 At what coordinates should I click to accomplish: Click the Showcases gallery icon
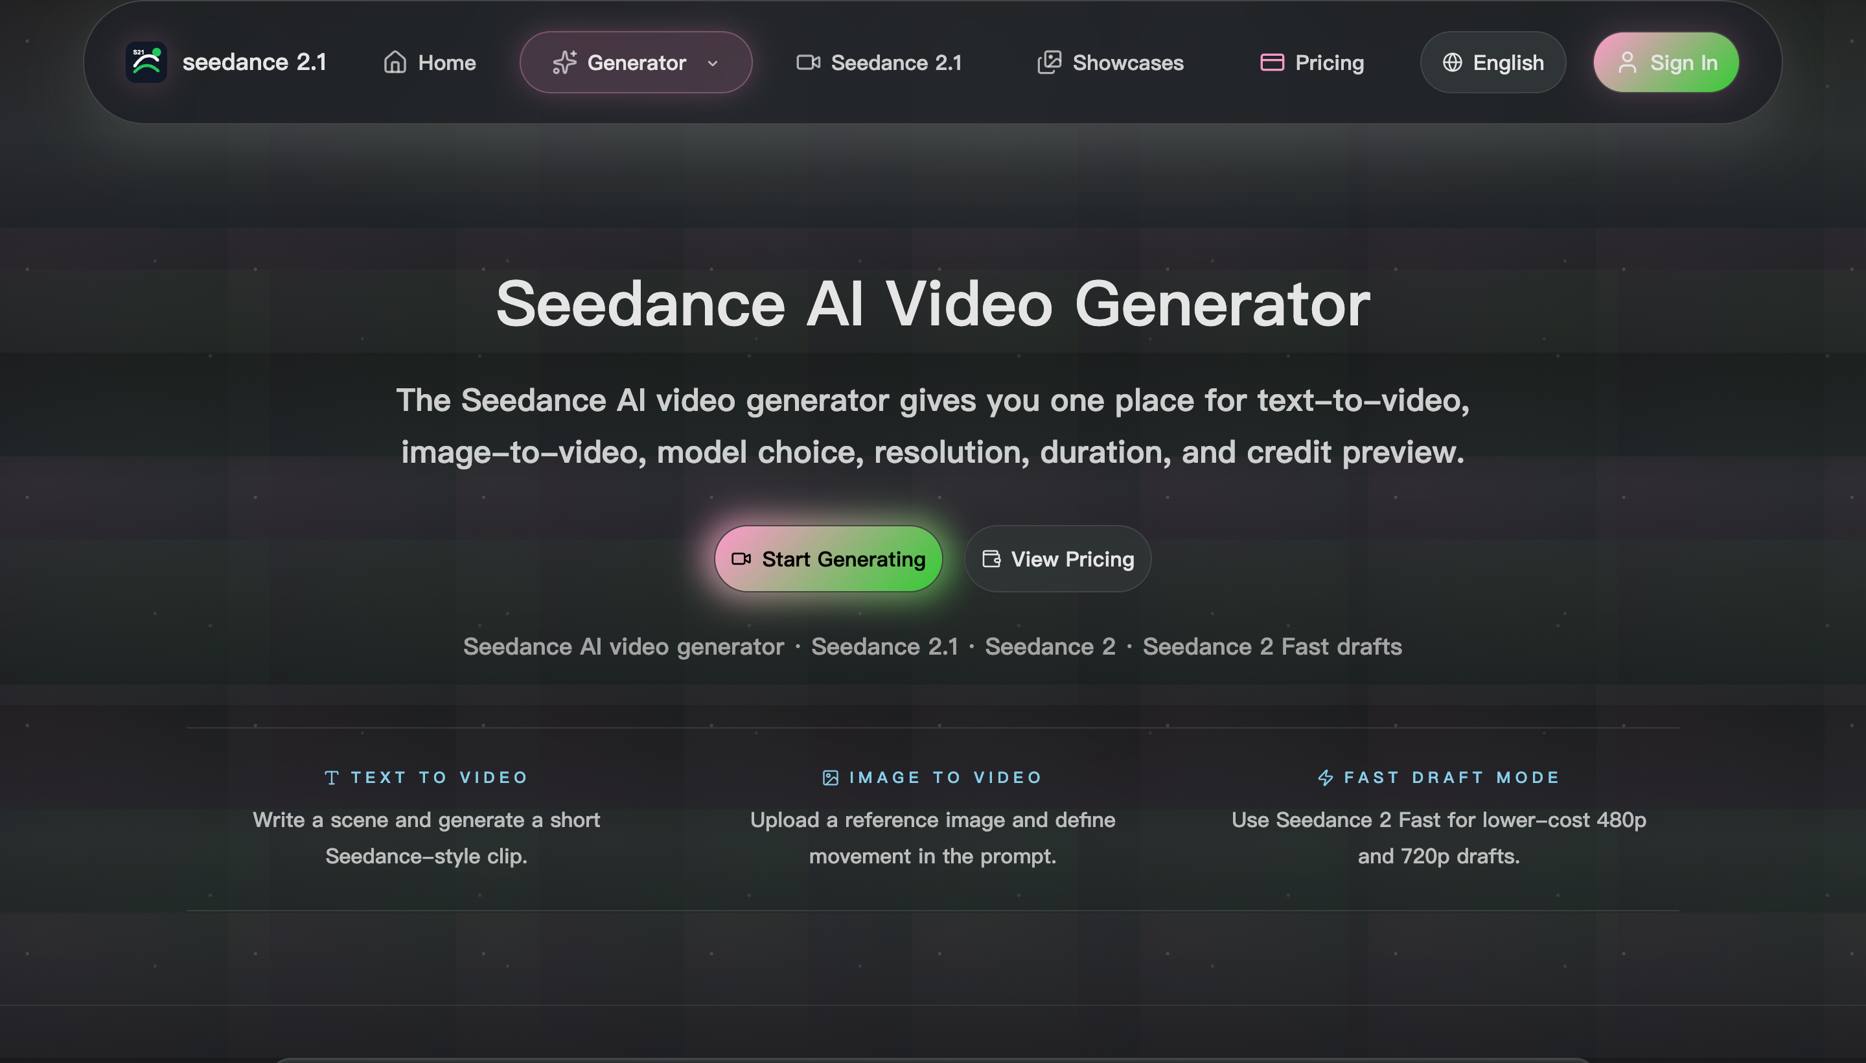[x=1050, y=62]
